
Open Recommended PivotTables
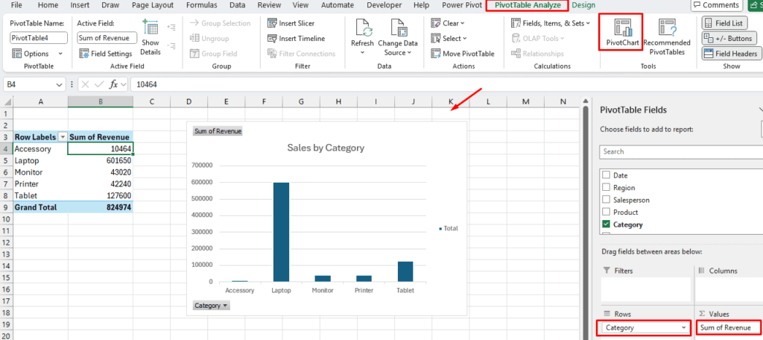[x=666, y=38]
